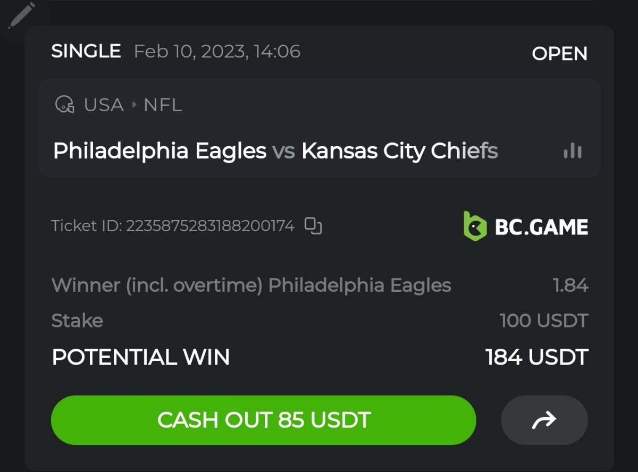Click the OPEN bet status label
This screenshot has height=472, width=638.
[x=559, y=54]
